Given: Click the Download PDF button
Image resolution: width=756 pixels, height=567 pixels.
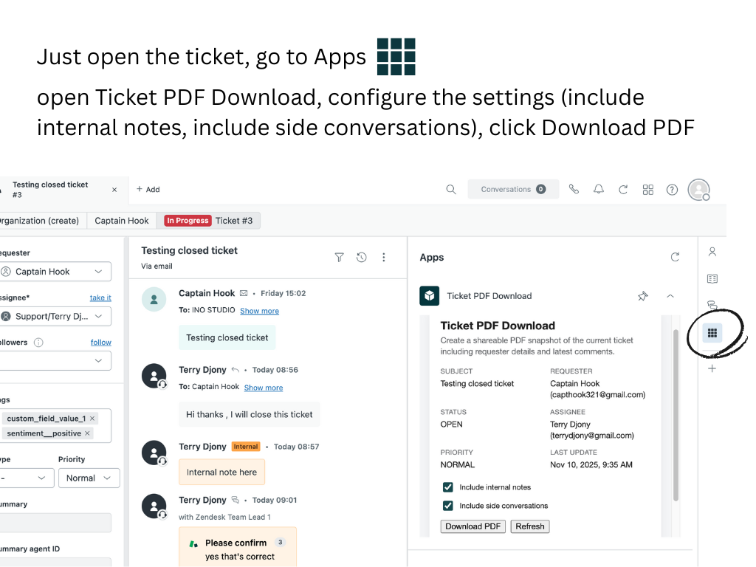Looking at the screenshot, I should [472, 526].
